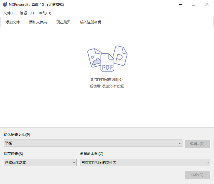Select 现在购买 to buy a license
The image size is (214, 184).
pos(63,22)
